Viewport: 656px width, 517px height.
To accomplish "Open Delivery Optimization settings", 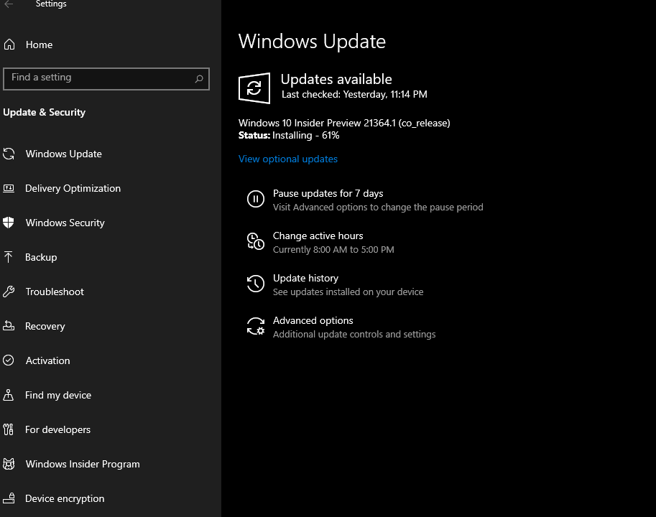I will pos(73,188).
